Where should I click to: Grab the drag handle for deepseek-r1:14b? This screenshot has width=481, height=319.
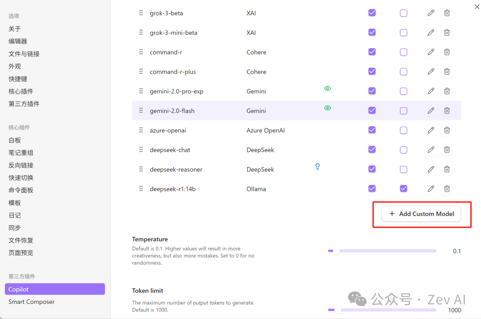coord(141,188)
